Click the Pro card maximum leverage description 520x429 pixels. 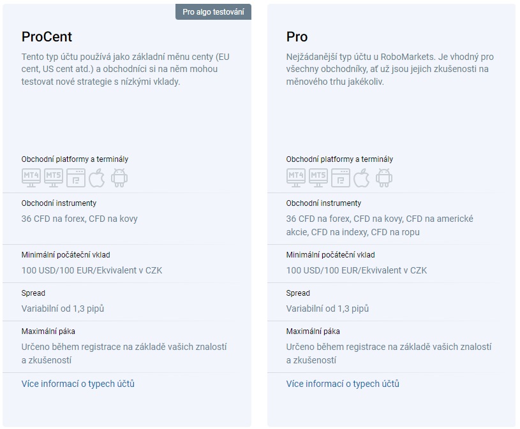coord(389,354)
